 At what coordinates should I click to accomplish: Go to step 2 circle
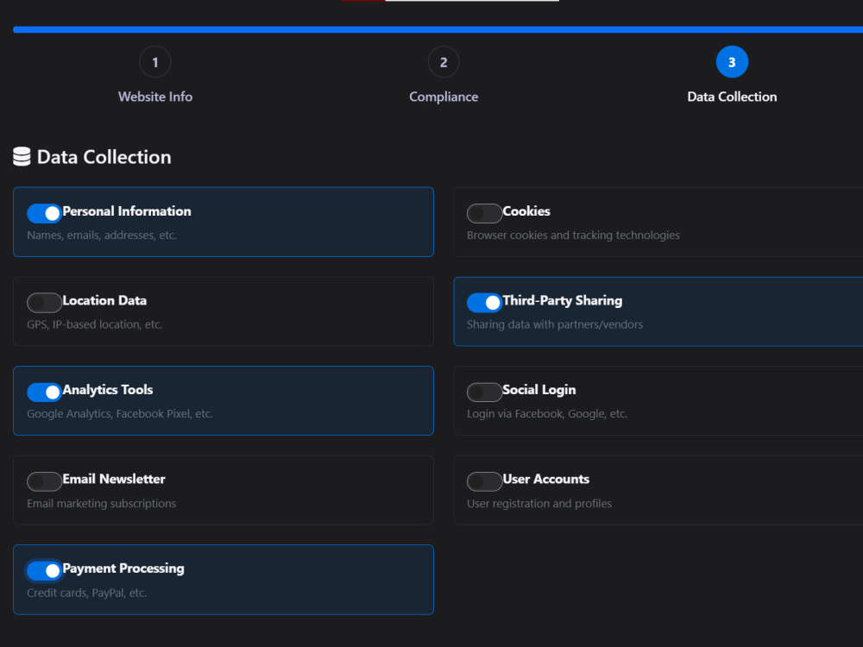pyautogui.click(x=444, y=62)
